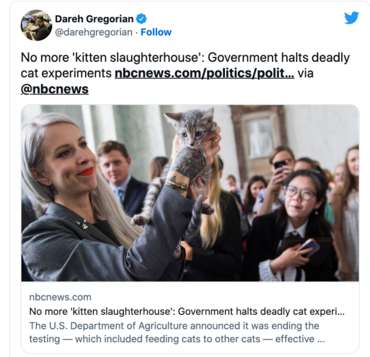Screen dimensions: 370x357
Task: Open Dareh Gregorian's profile avatar
Action: click(36, 25)
